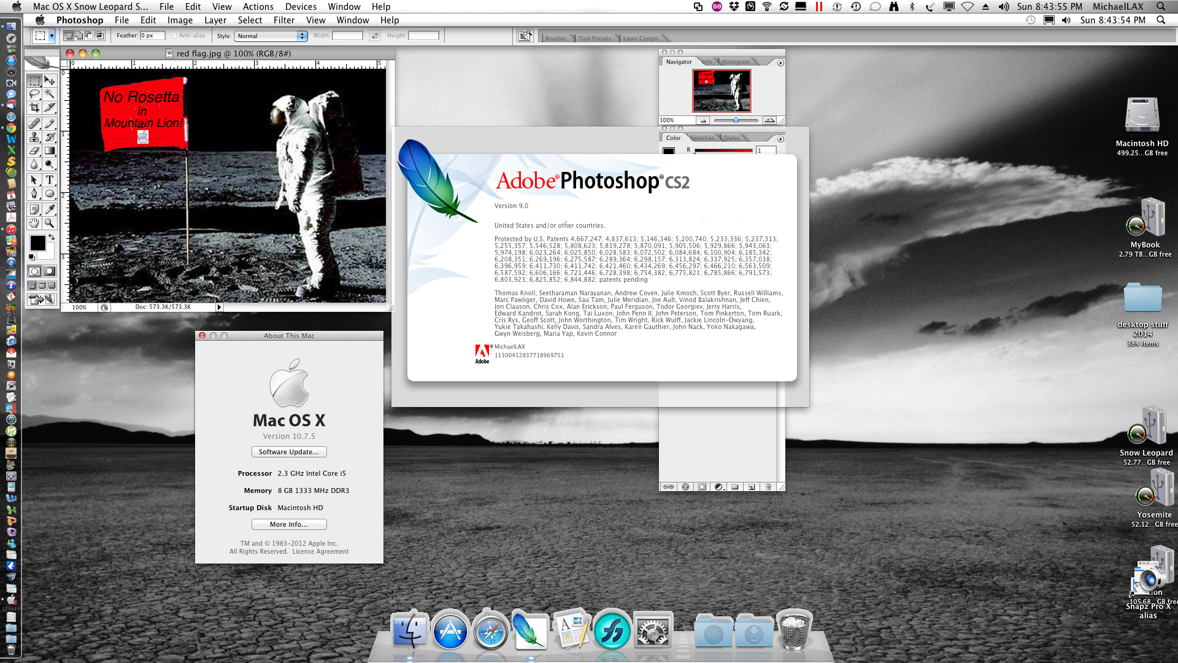Select the Magic Wand tool
This screenshot has height=663, width=1178.
point(50,94)
